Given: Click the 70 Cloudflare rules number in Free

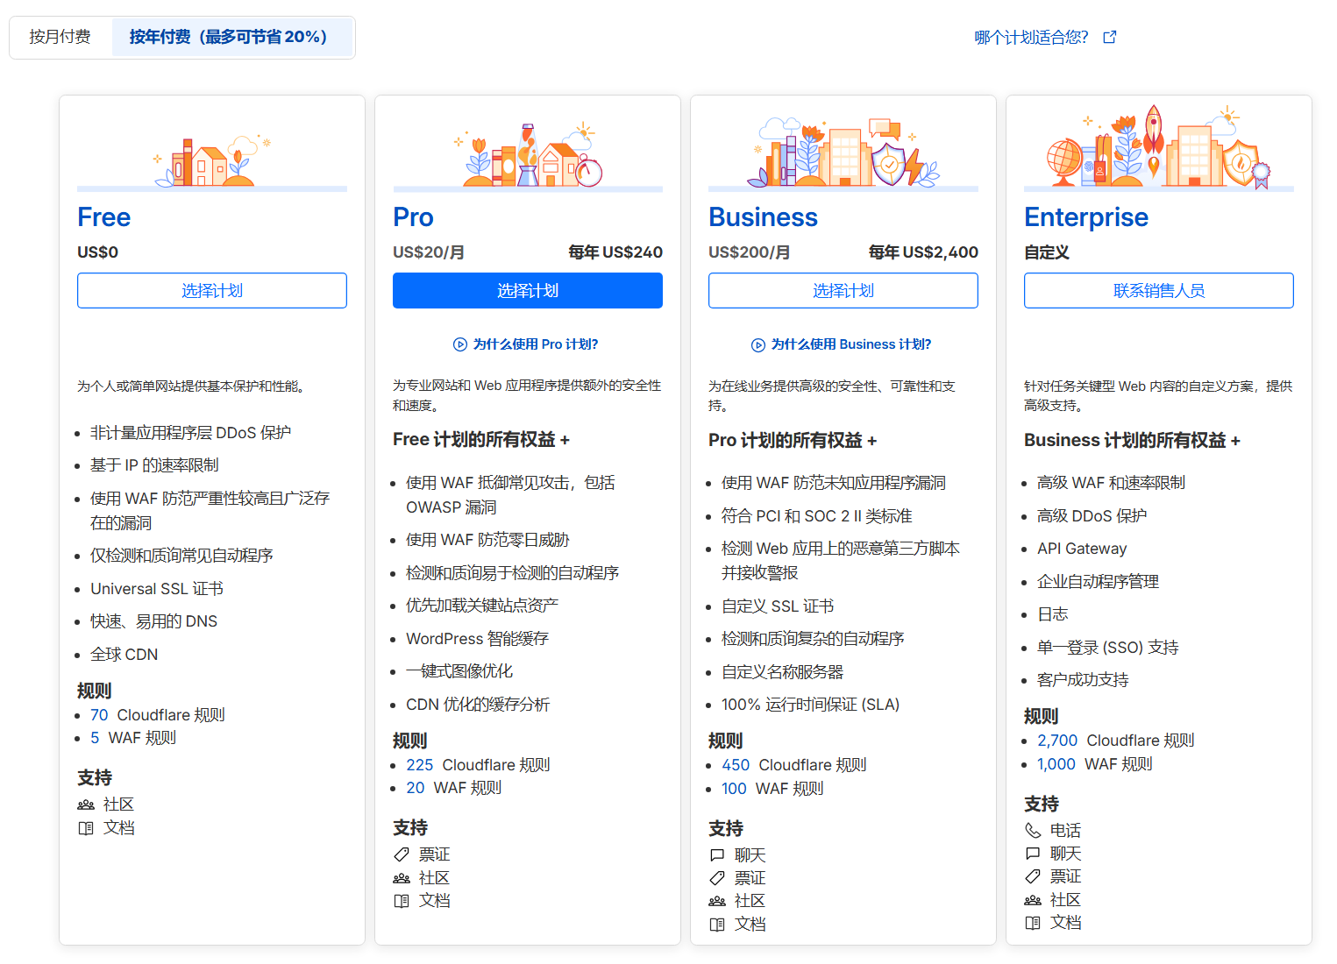Looking at the screenshot, I should pos(99,715).
